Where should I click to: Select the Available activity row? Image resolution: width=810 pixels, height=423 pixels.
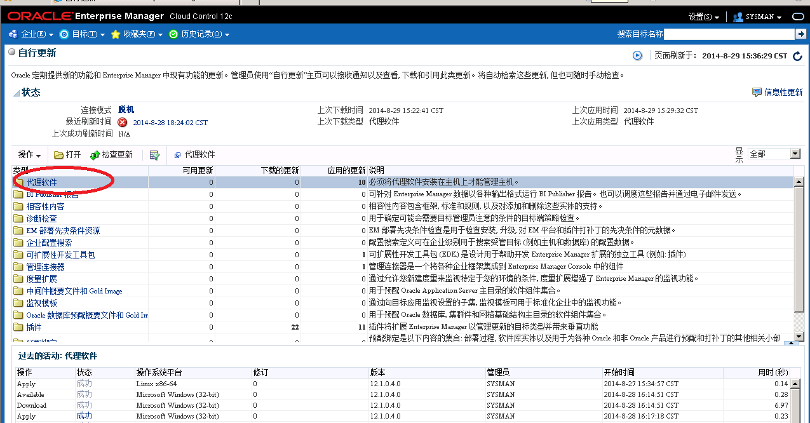tap(403, 394)
